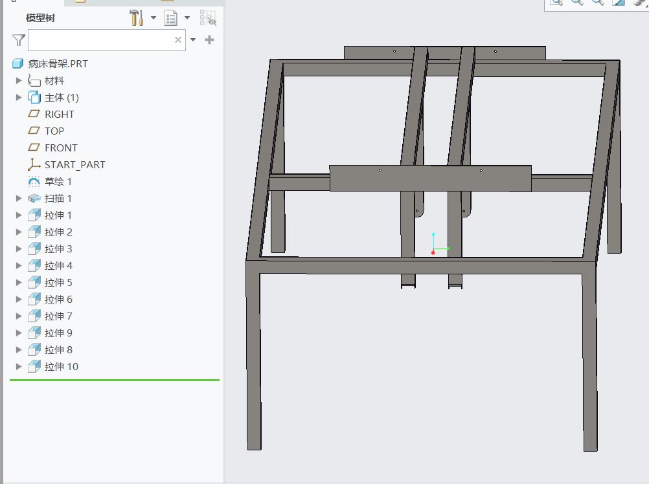Select the 拉伸 8 extrude icon
649x484 pixels.
point(34,349)
